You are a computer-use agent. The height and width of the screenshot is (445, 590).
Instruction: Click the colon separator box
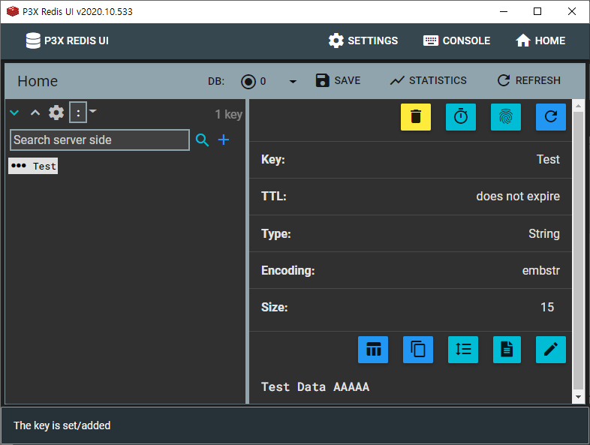78,112
